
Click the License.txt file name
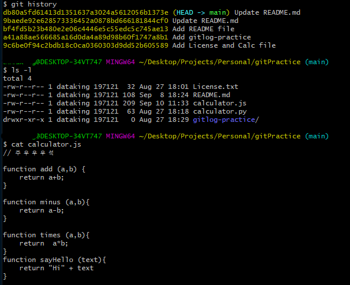215,87
